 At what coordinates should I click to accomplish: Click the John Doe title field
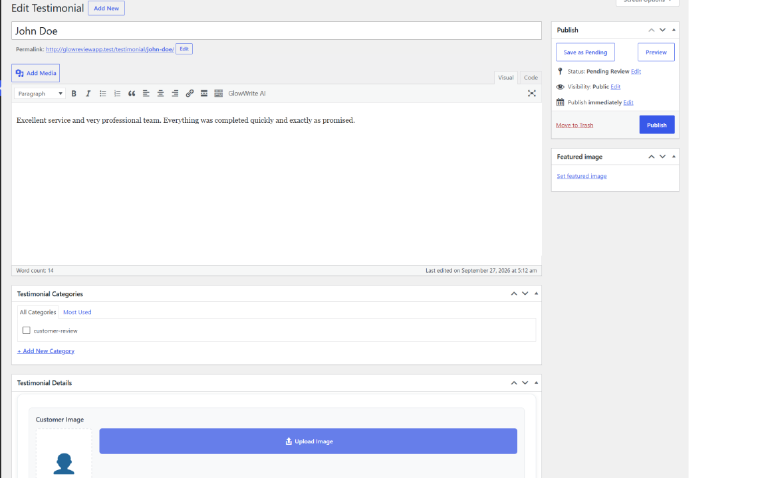point(277,31)
